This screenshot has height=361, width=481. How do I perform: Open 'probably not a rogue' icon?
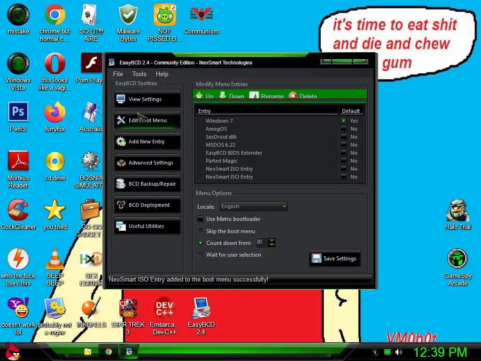[x=54, y=316]
